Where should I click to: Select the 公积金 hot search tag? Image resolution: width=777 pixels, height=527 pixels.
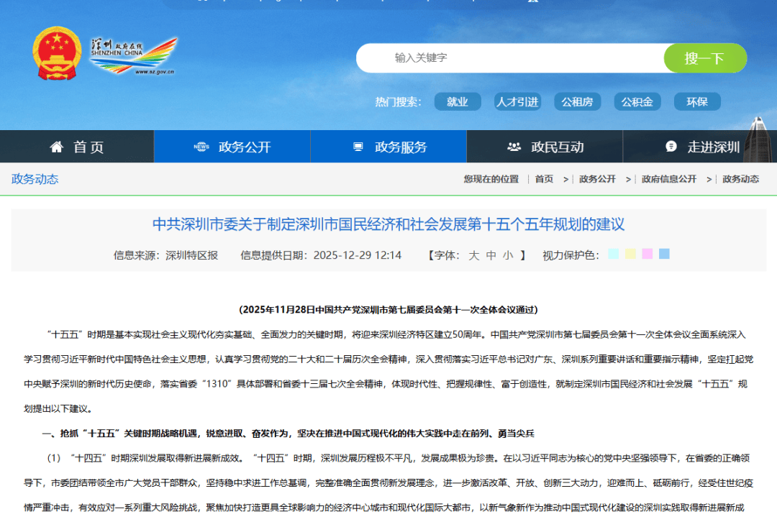[x=637, y=102]
